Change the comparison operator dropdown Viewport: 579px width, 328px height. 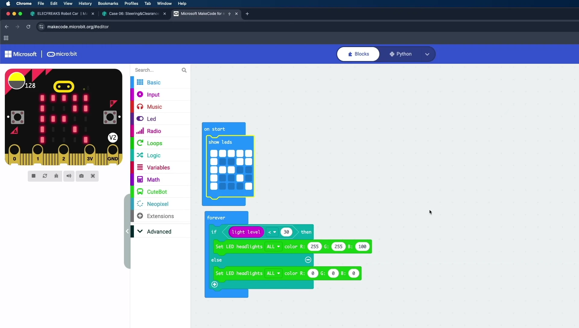click(272, 232)
